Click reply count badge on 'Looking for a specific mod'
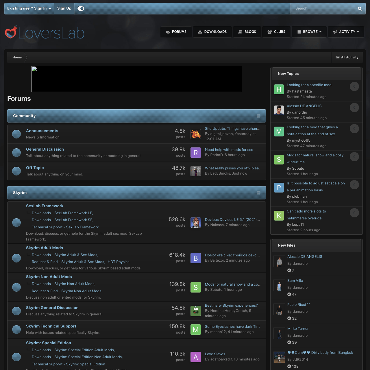The width and height of the screenshot is (370, 370). pos(354,86)
